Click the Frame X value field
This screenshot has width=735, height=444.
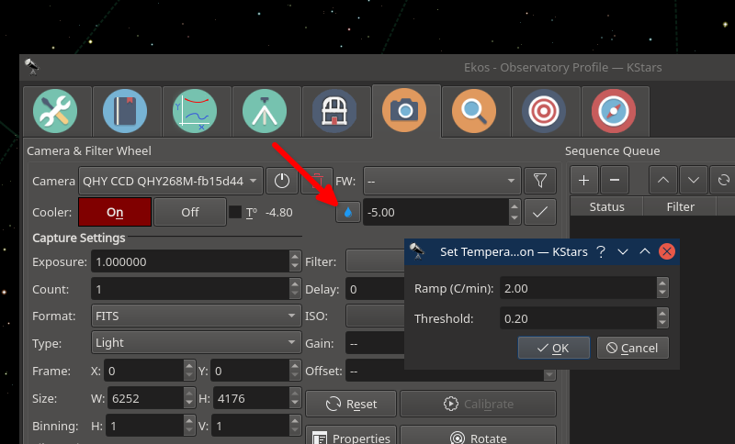(143, 371)
